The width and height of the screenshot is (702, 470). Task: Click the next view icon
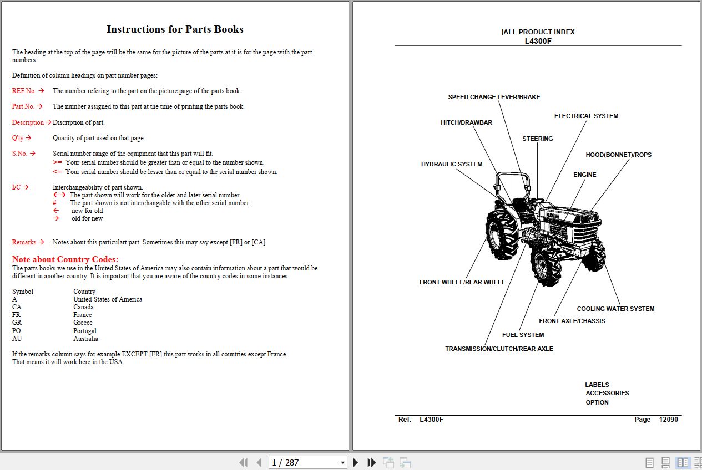tap(405, 462)
